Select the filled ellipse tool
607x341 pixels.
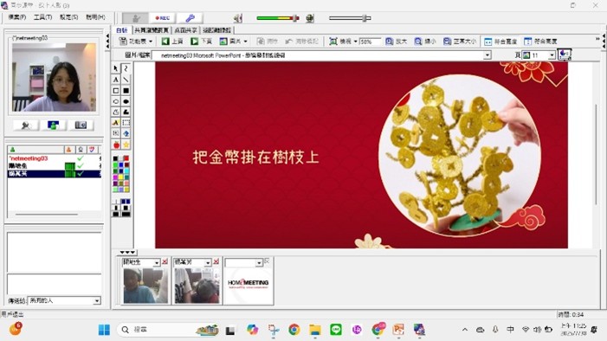pos(126,101)
